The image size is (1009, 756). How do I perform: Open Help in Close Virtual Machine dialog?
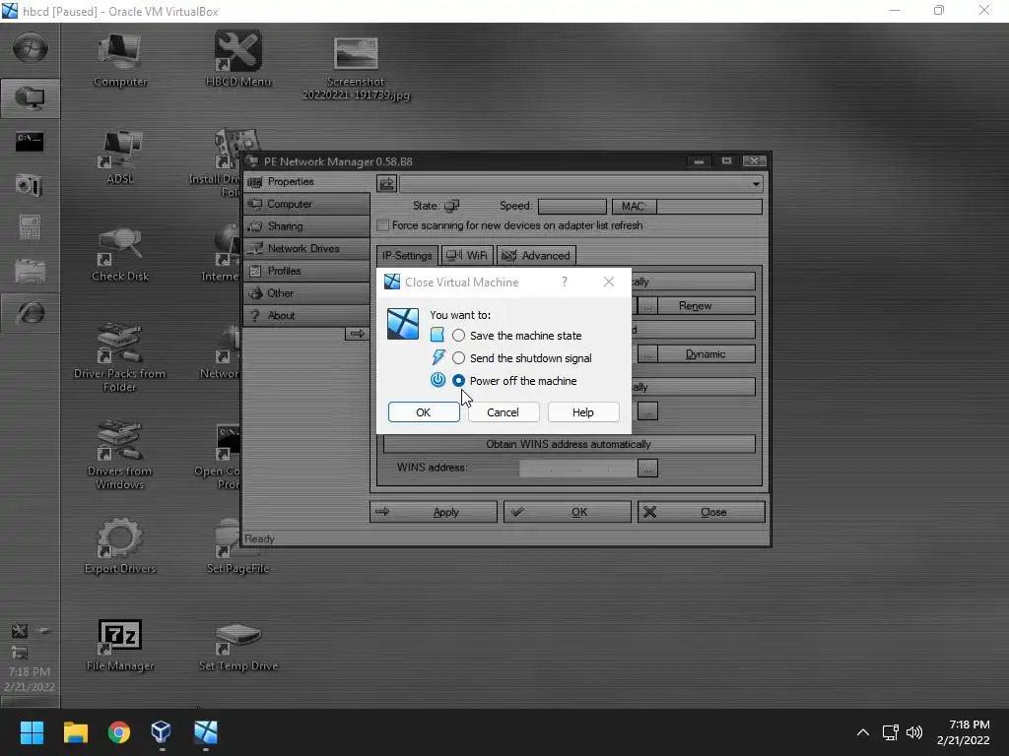[x=583, y=412]
